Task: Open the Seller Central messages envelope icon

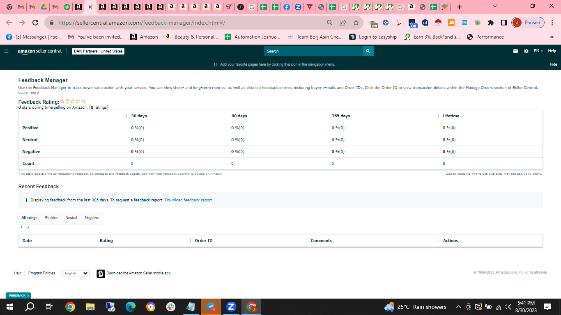Action: click(515, 51)
